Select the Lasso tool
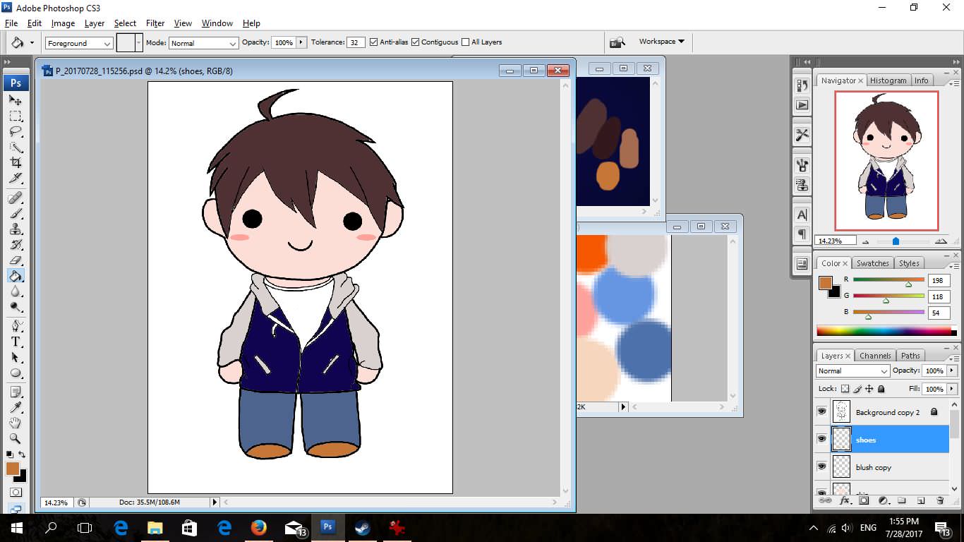The image size is (964, 542). pyautogui.click(x=16, y=132)
